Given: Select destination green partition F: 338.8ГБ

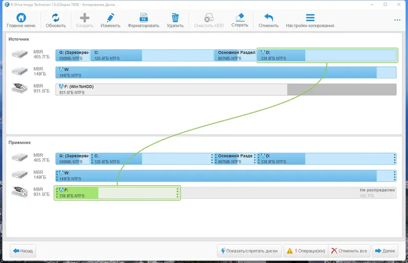Looking at the screenshot, I should pyautogui.click(x=117, y=193).
